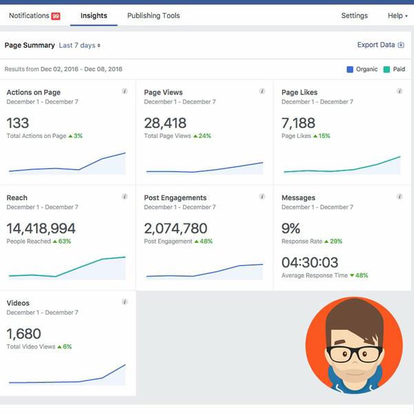Open the Videos card title
414x414 pixels.
(18, 303)
